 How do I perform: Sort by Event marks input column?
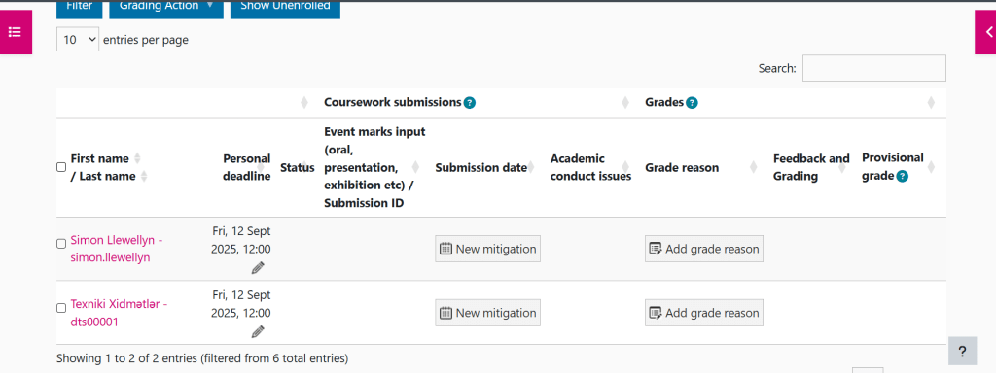pos(415,167)
